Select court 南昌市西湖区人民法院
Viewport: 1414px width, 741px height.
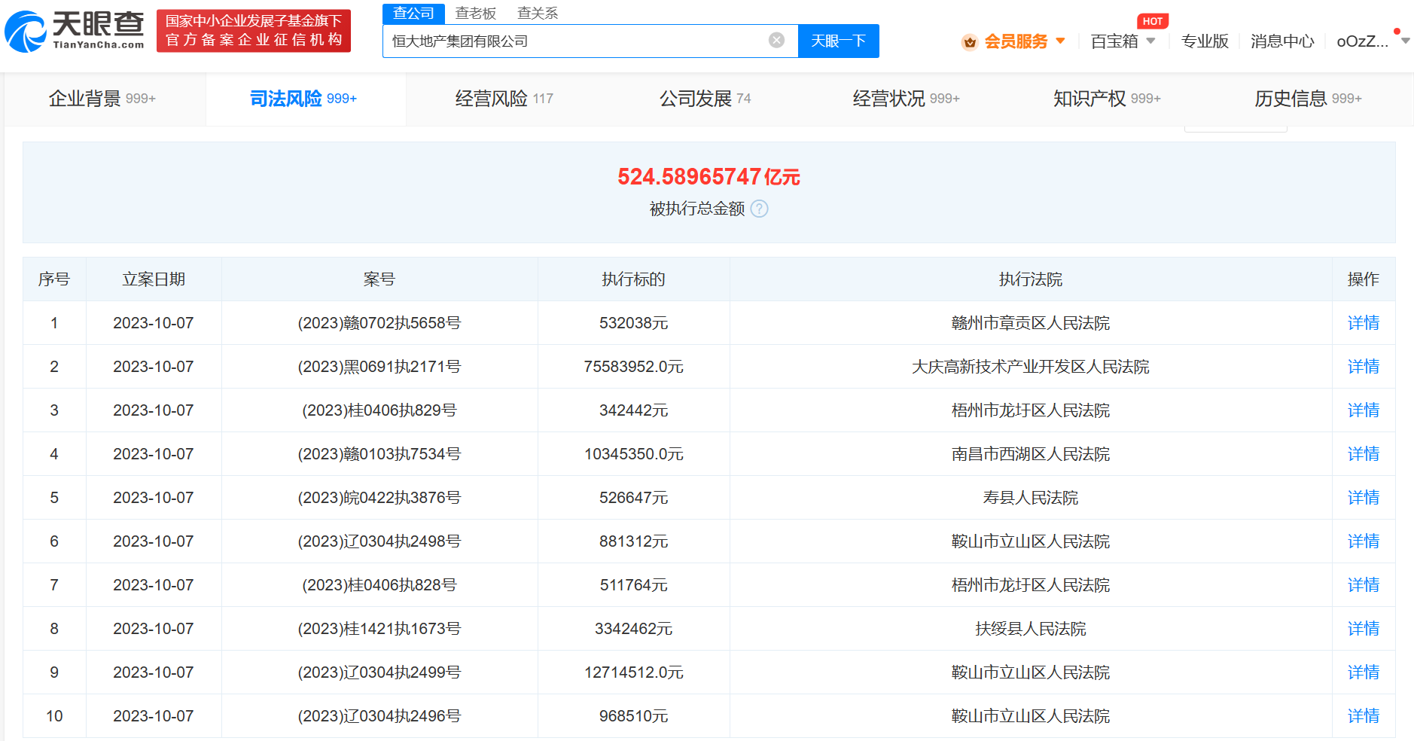coord(1031,454)
